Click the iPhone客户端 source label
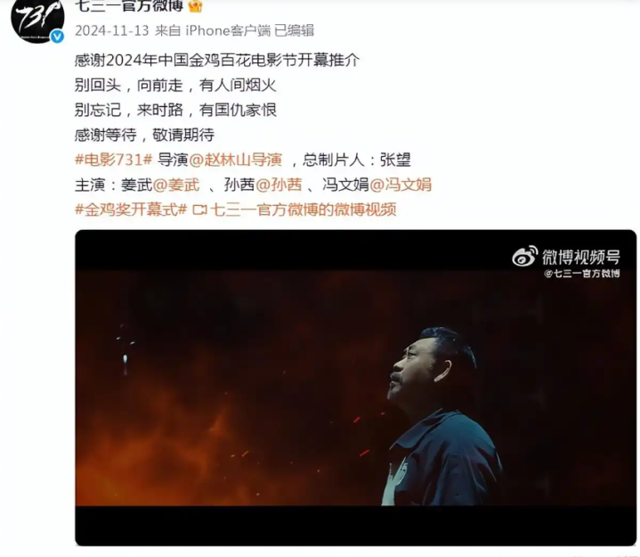Screen dimensions: 640x557 (x=228, y=30)
